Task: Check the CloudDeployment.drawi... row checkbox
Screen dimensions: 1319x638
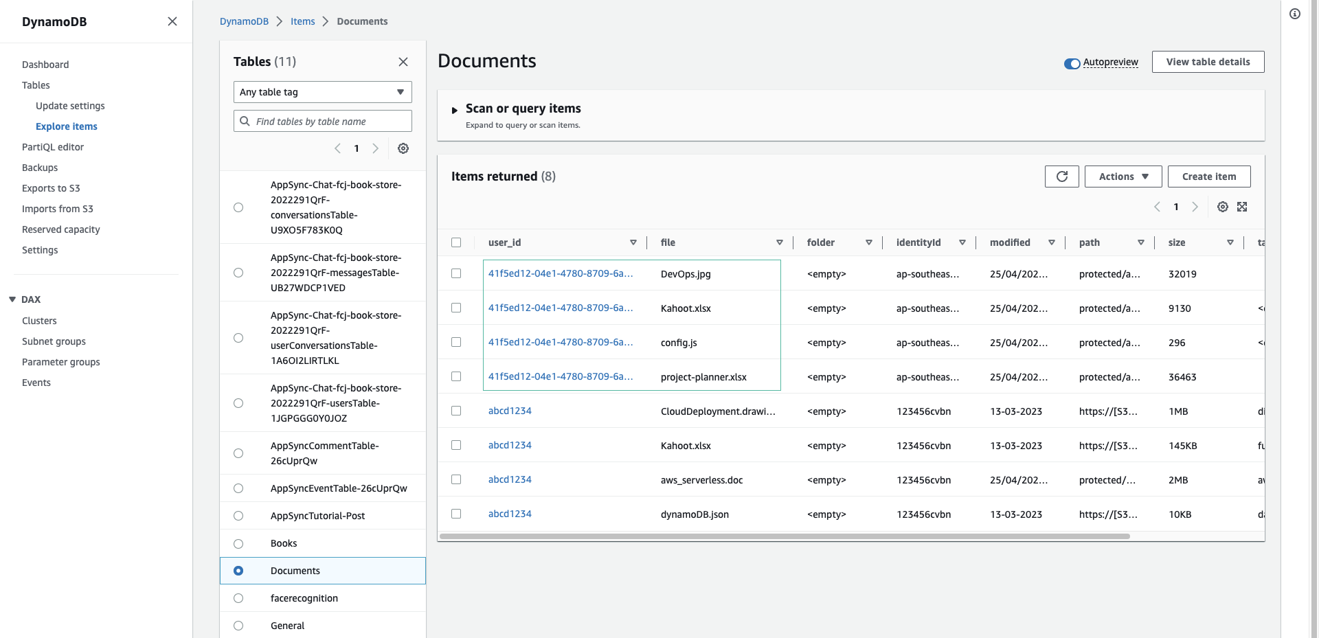Action: click(x=456, y=411)
